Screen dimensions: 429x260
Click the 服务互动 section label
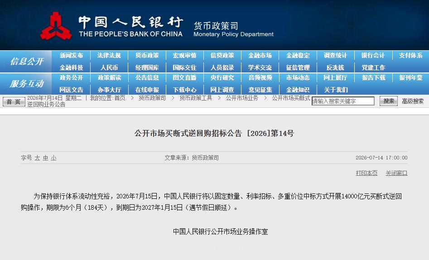pyautogui.click(x=27, y=83)
